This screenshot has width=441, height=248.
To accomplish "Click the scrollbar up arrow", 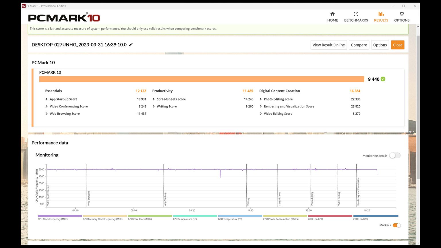I will tap(418, 26).
